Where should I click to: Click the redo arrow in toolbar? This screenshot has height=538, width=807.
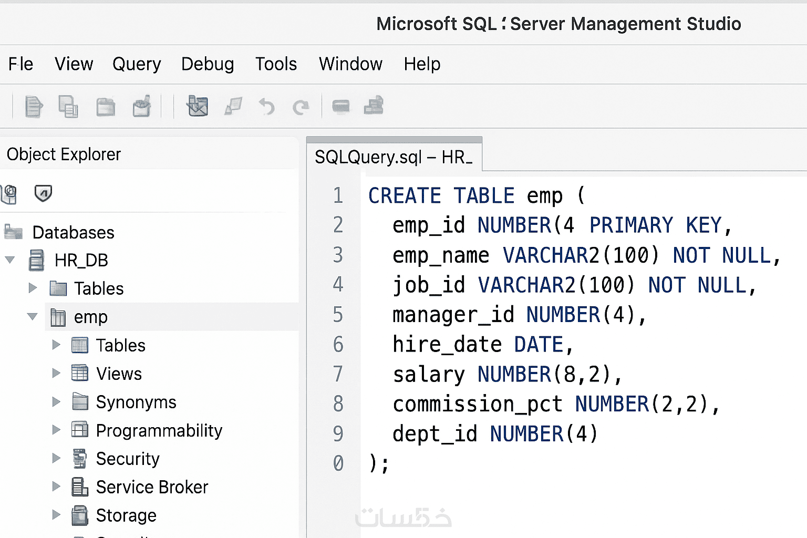(301, 107)
